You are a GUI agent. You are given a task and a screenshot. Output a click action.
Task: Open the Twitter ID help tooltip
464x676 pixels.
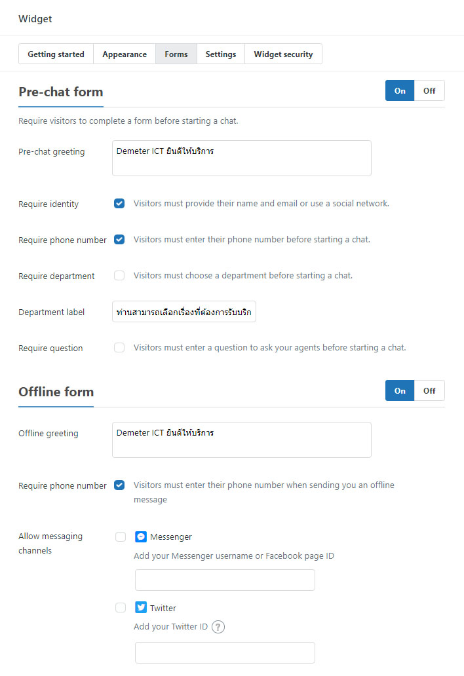pos(217,627)
